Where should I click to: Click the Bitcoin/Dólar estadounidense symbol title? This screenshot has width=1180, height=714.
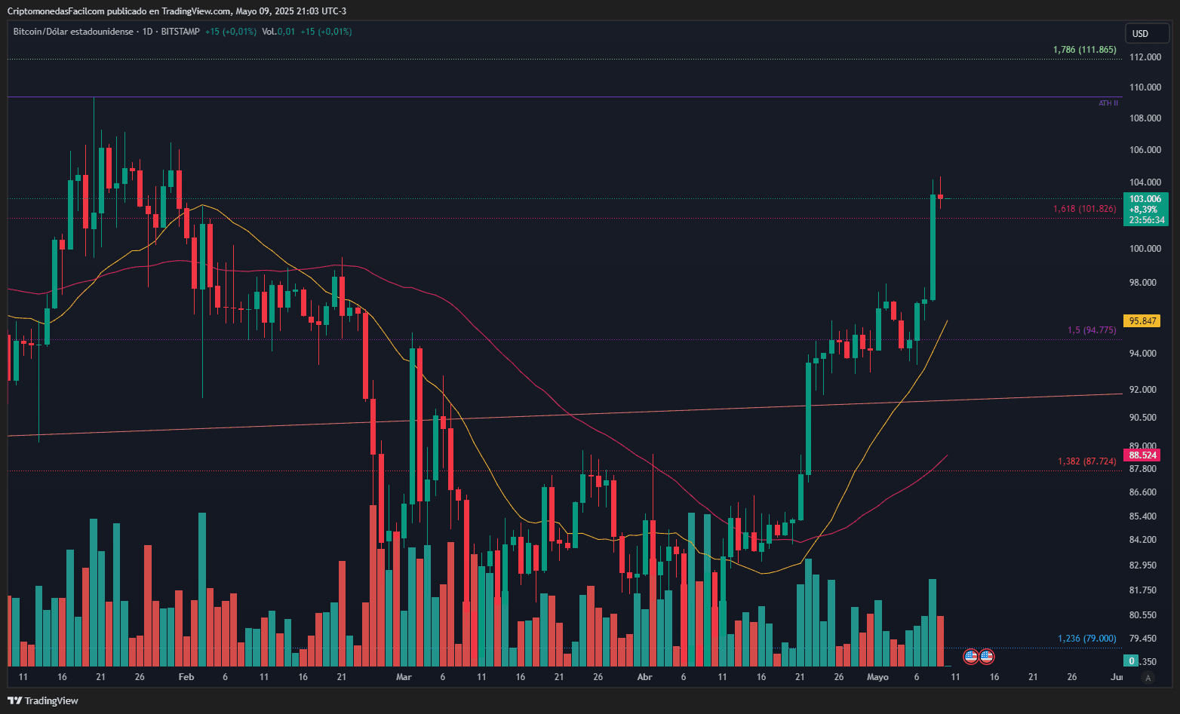coord(73,32)
